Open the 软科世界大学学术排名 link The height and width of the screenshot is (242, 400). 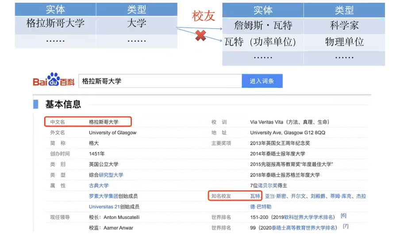click(308, 217)
